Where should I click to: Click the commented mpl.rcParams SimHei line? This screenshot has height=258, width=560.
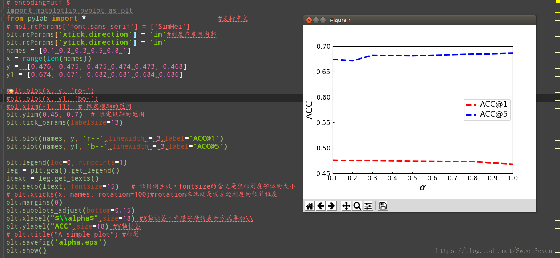(x=98, y=27)
